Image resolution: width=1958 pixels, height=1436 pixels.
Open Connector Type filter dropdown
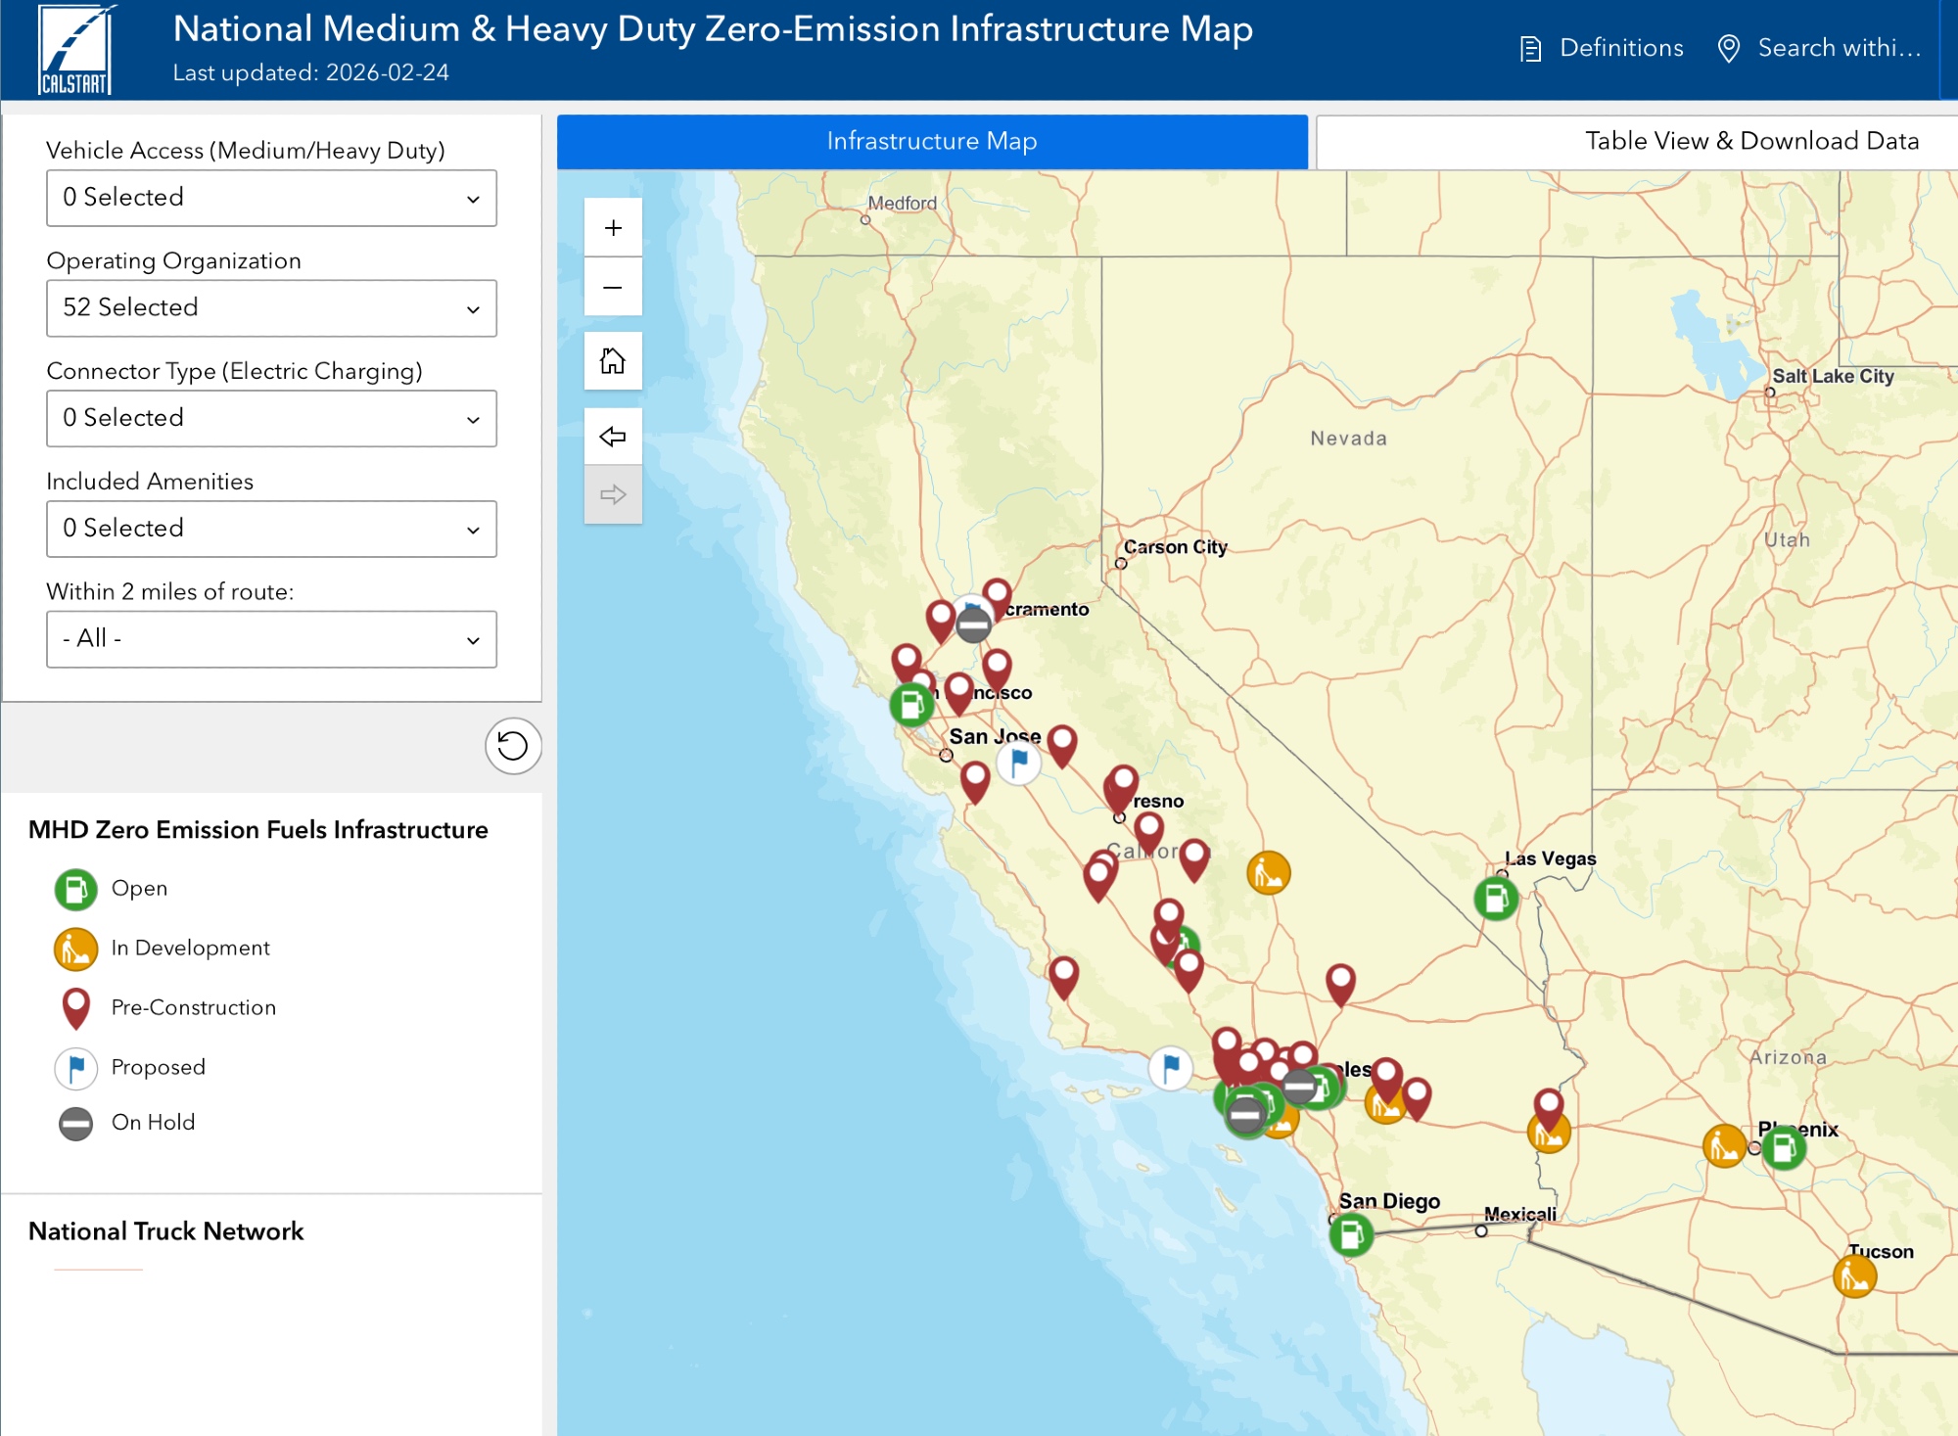click(271, 419)
